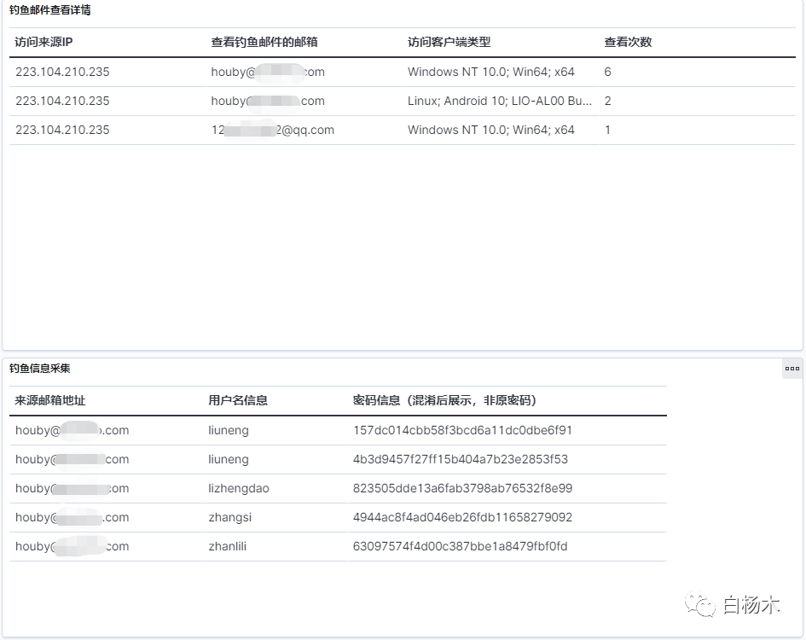806x640 pixels.
Task: Click the zhanlili username cell
Action: [227, 546]
